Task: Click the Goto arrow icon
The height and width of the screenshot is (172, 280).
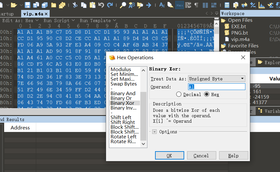Action: tap(149, 5)
